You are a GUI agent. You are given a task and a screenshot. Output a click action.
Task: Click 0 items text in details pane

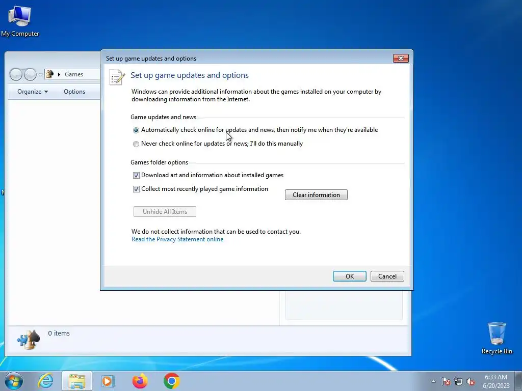[59, 333]
